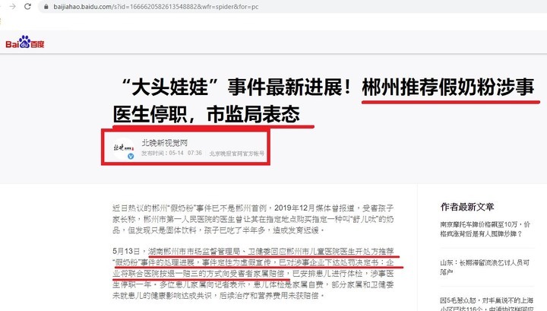Screen dimensions: 547x311
Task: Open article 南京摩托车牌价格飙至10万
Action: click(x=485, y=229)
